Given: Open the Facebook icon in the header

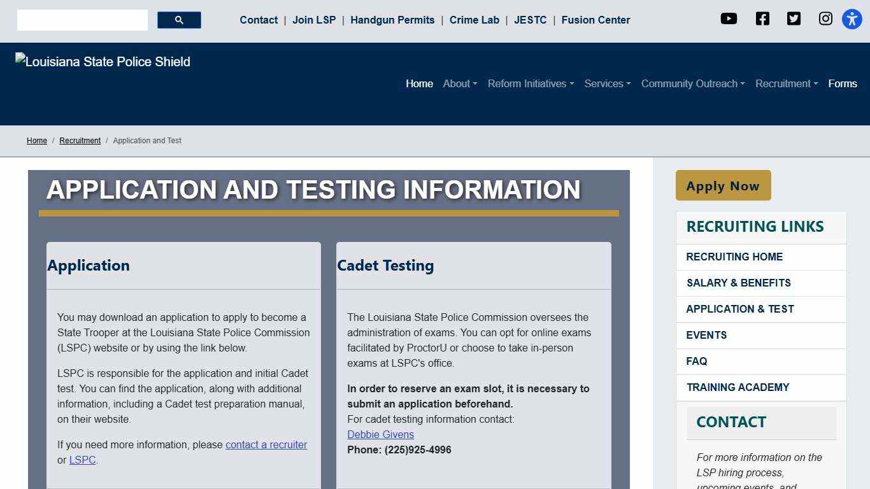Looking at the screenshot, I should click(762, 18).
